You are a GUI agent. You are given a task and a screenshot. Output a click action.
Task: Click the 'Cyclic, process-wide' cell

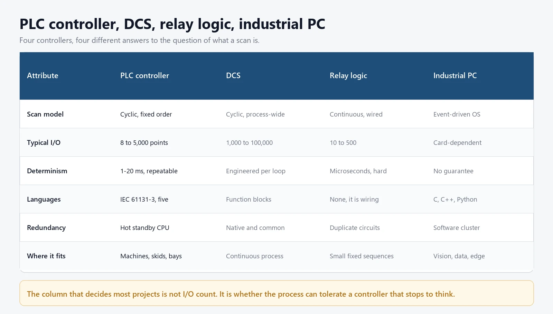point(255,114)
